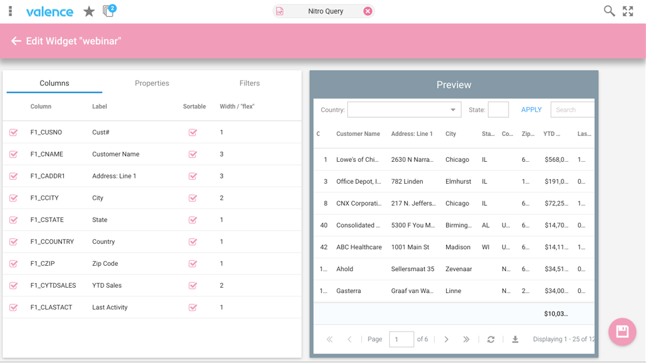
Task: Select the Nitro Query app tab
Action: [x=324, y=11]
